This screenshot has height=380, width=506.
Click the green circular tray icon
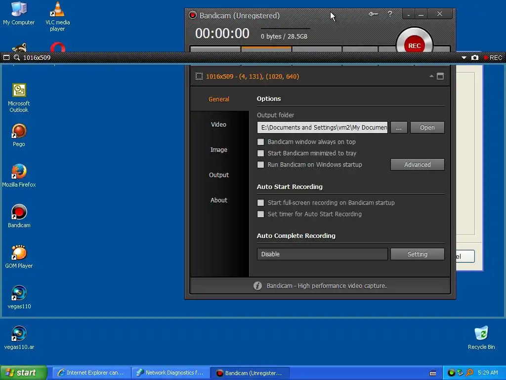(451, 373)
